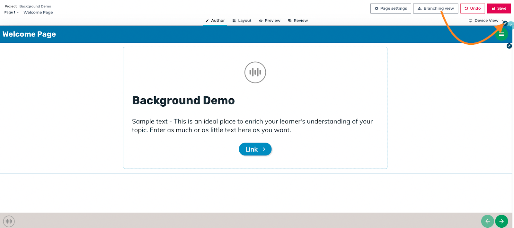The image size is (514, 228).
Task: Click the Welcome Page title in the blue header
Action: pos(29,34)
